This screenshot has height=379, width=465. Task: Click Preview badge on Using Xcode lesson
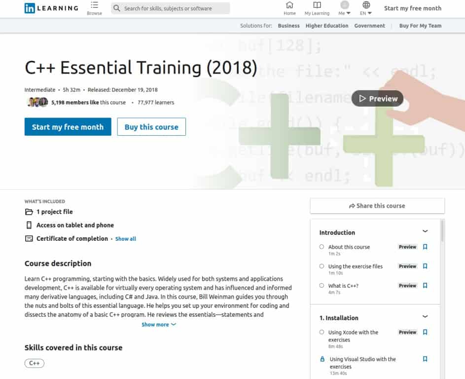coord(407,332)
